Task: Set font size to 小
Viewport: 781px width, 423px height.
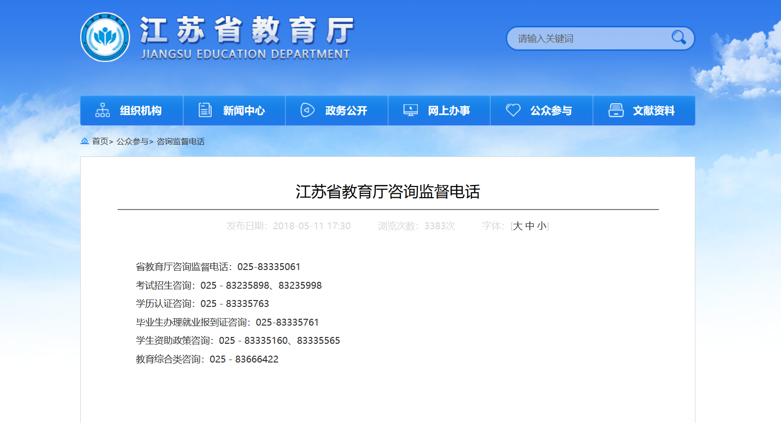Action: (541, 226)
